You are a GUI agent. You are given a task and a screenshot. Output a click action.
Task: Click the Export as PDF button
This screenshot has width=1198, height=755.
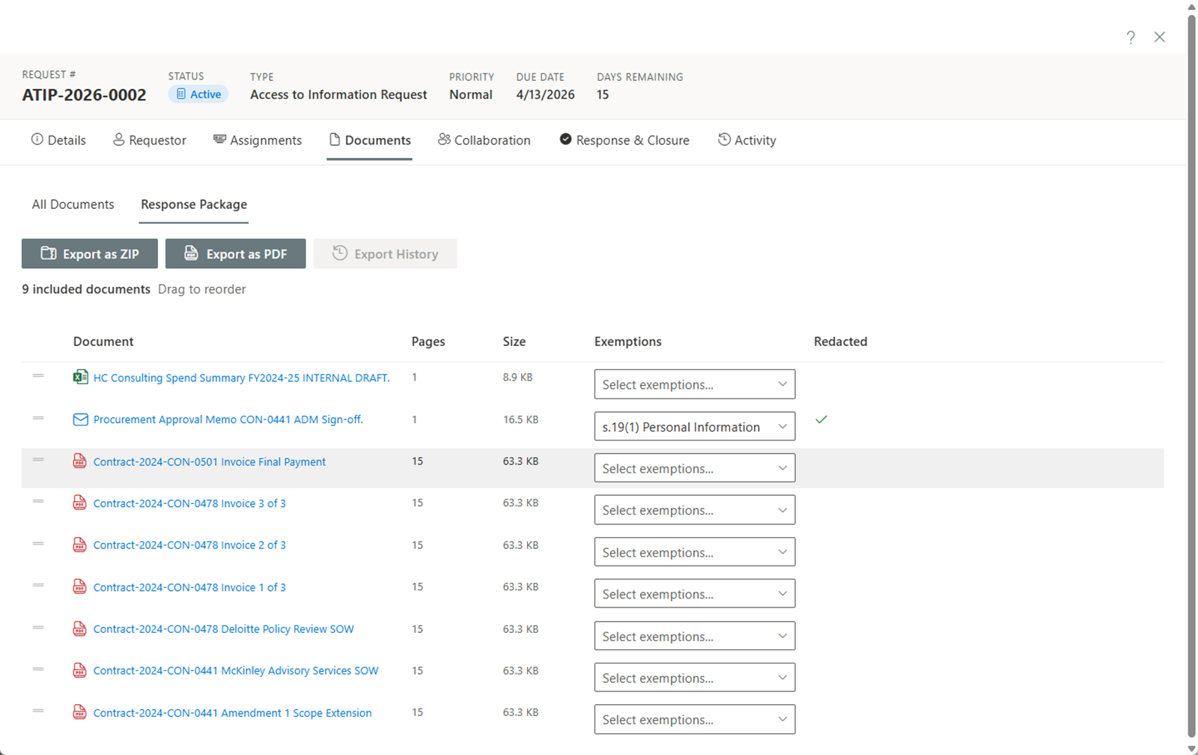click(235, 254)
